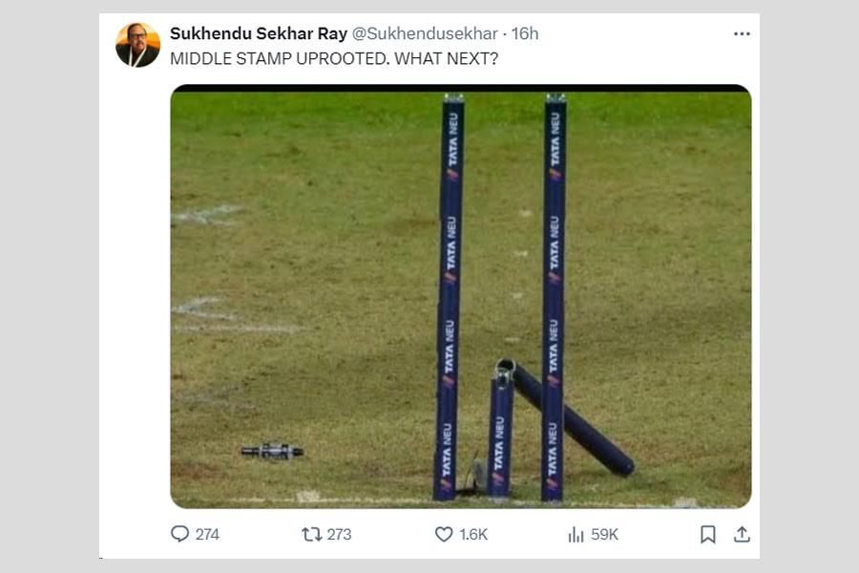Click the reply speech bubble icon

(x=179, y=535)
